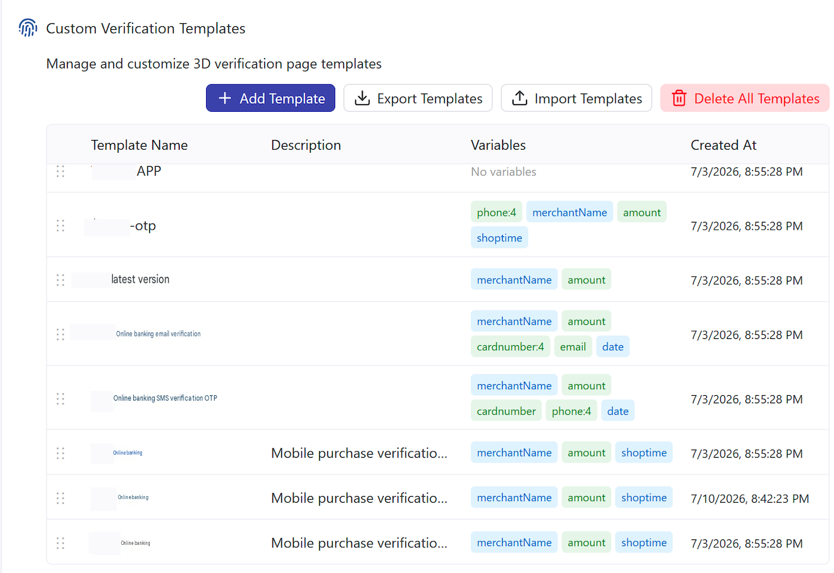Click the Created At column header

pos(723,145)
